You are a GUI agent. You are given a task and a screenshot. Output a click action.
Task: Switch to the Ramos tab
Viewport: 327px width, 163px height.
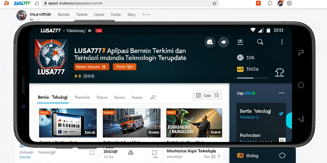(x=137, y=97)
